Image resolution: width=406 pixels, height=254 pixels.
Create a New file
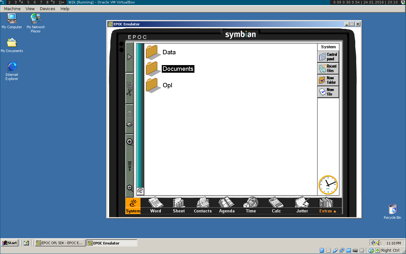328,92
